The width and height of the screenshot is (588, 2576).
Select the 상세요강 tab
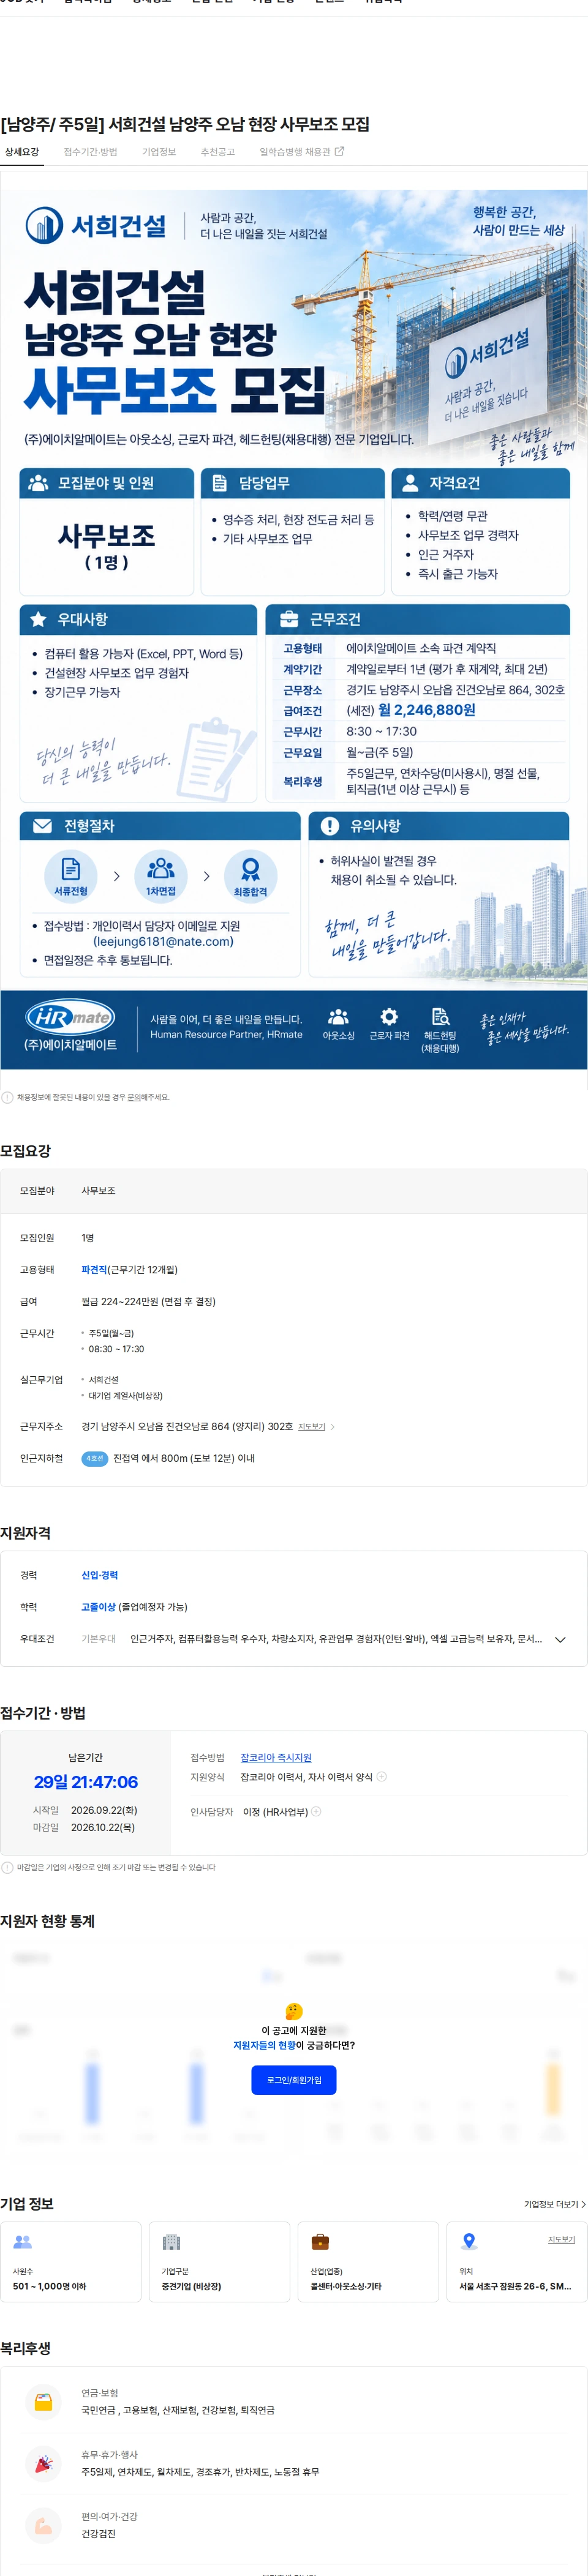coord(22,152)
